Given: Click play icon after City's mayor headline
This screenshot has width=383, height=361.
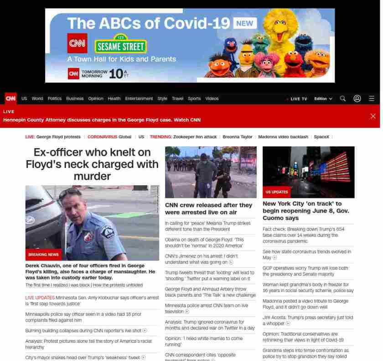Looking at the screenshot, I should [144, 358].
